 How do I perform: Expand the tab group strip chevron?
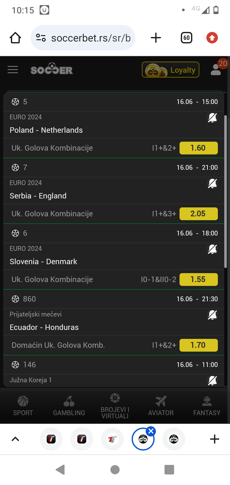point(15,439)
